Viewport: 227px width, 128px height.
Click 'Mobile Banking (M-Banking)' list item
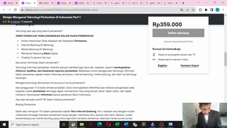click(x=37, y=49)
